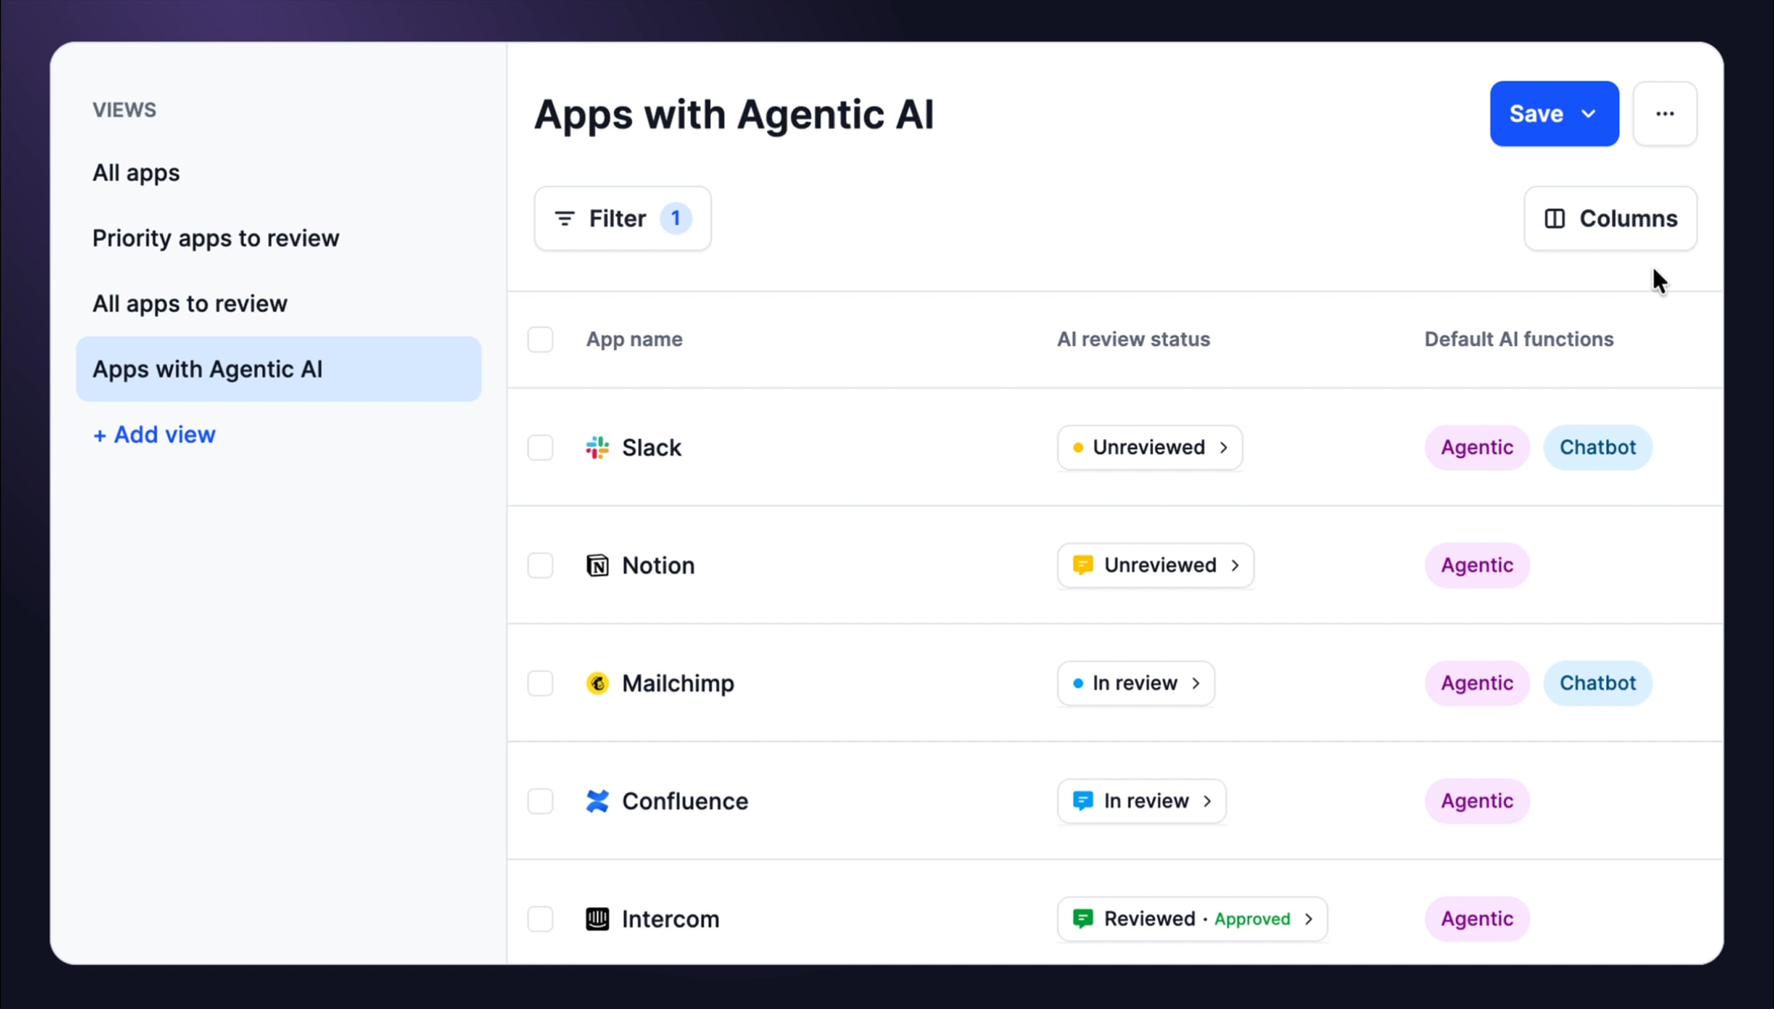Viewport: 1774px width, 1009px height.
Task: Click the Slack app logo icon
Action: (x=597, y=448)
